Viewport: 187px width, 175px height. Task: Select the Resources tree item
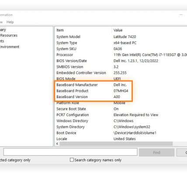click(9, 35)
